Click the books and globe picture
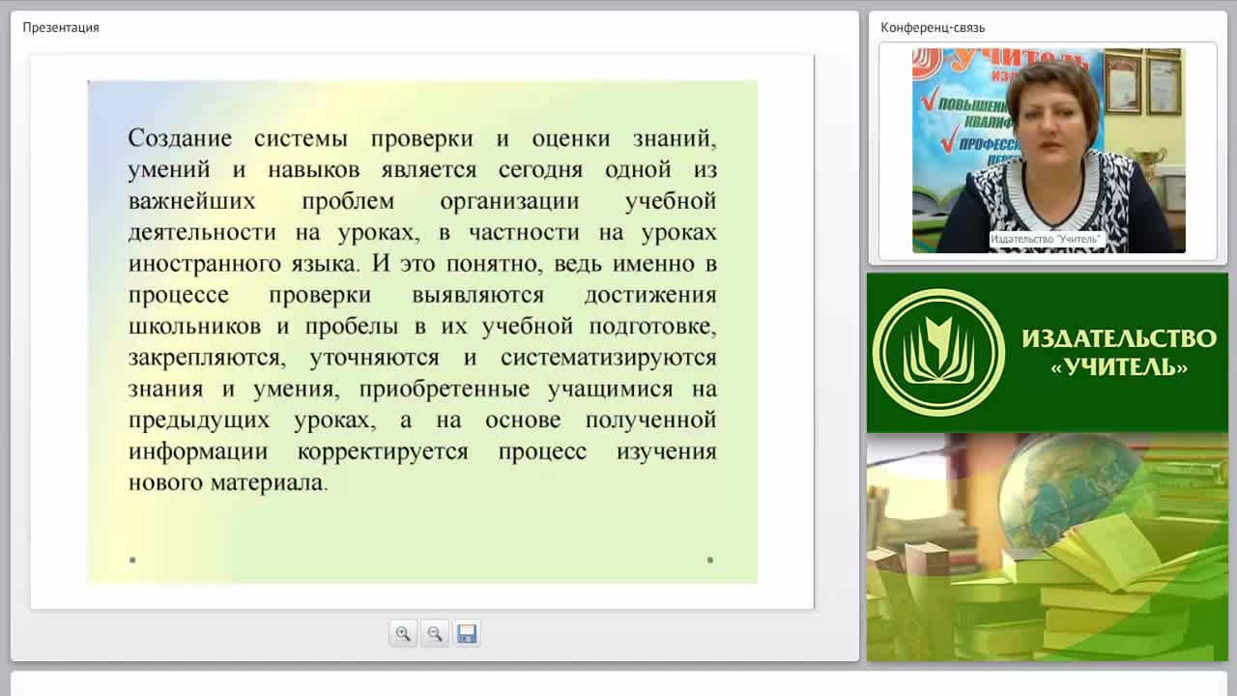The height and width of the screenshot is (696, 1237). pyautogui.click(x=1048, y=547)
